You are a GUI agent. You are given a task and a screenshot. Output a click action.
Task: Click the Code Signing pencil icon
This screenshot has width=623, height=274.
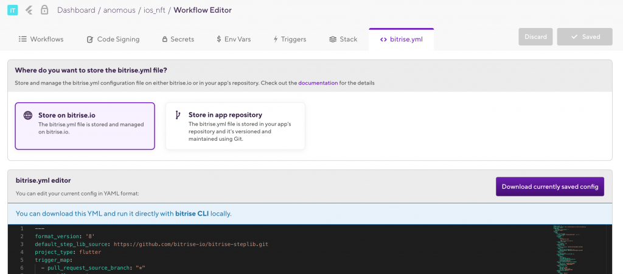point(90,39)
